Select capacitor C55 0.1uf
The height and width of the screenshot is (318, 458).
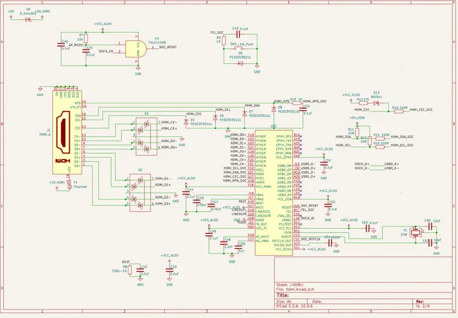[x=368, y=228]
